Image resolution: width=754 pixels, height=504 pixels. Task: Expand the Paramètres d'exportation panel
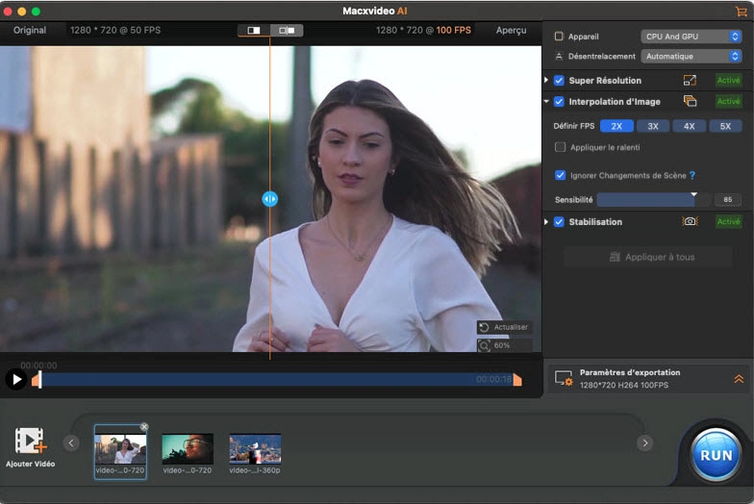pyautogui.click(x=739, y=379)
